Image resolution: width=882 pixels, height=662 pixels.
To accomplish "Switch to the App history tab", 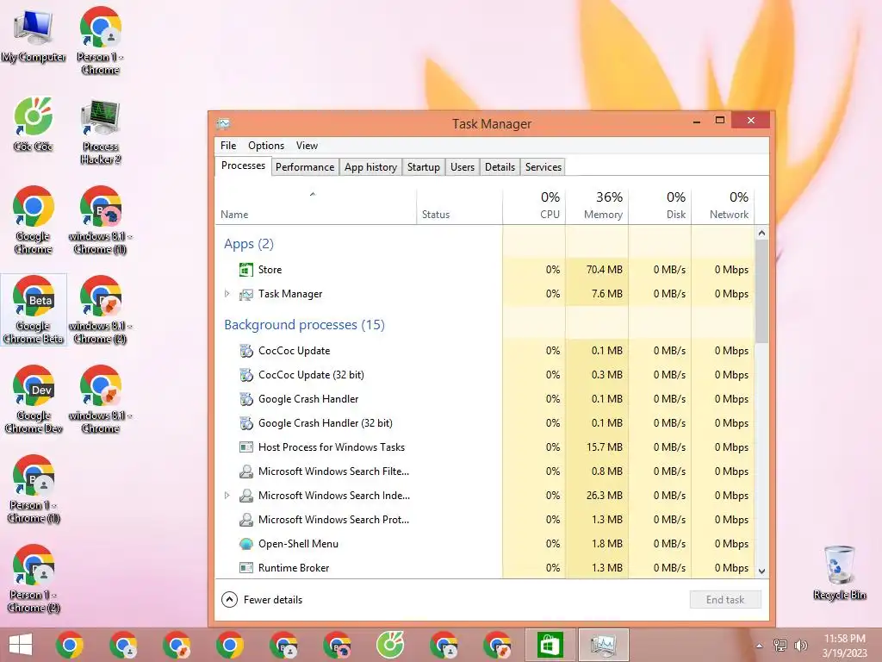I will (370, 167).
